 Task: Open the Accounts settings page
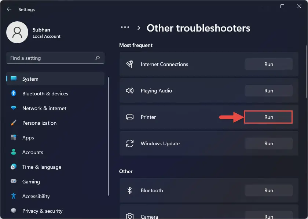coord(33,152)
